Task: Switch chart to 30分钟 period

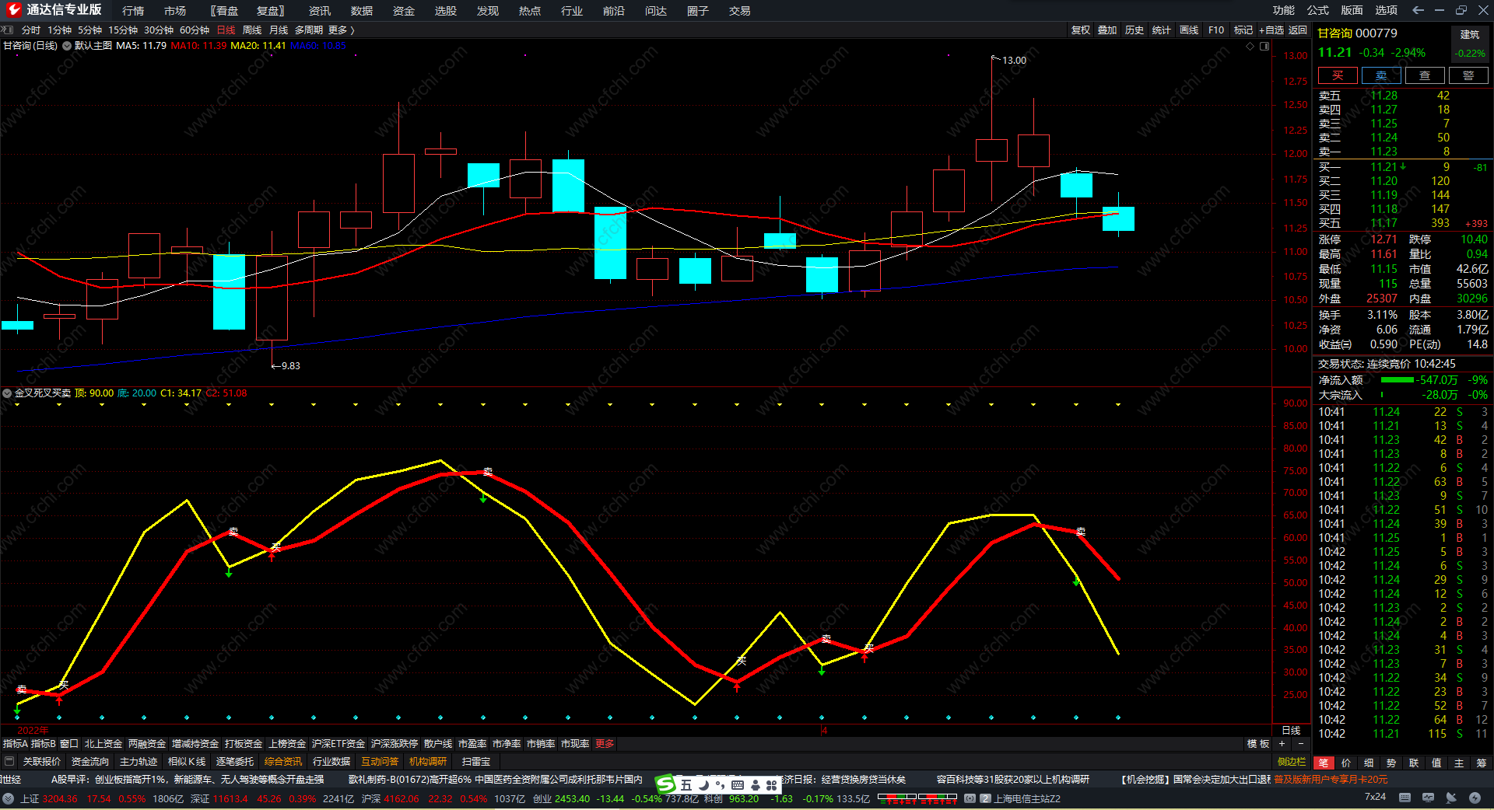Action: tap(159, 30)
